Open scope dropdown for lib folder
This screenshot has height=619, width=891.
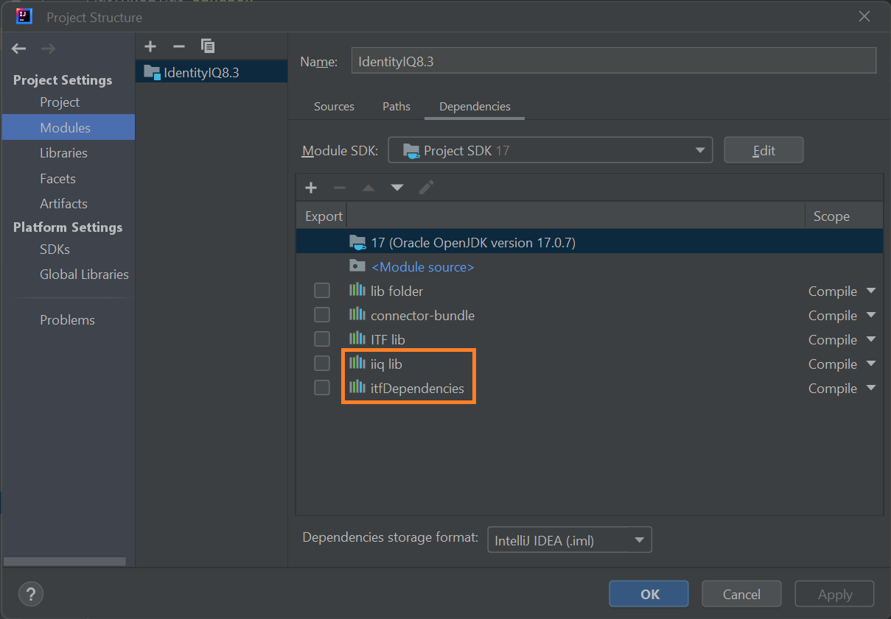coord(871,291)
